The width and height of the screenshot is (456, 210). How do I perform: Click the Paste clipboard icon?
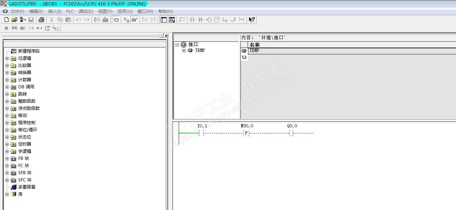tap(68, 20)
